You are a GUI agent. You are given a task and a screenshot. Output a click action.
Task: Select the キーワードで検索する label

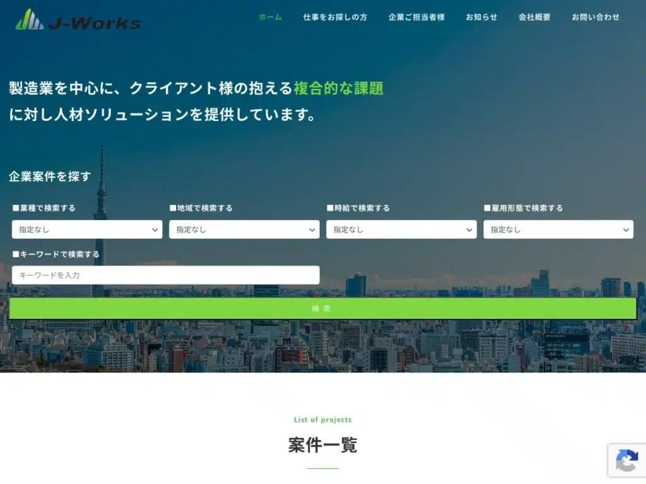click(56, 255)
